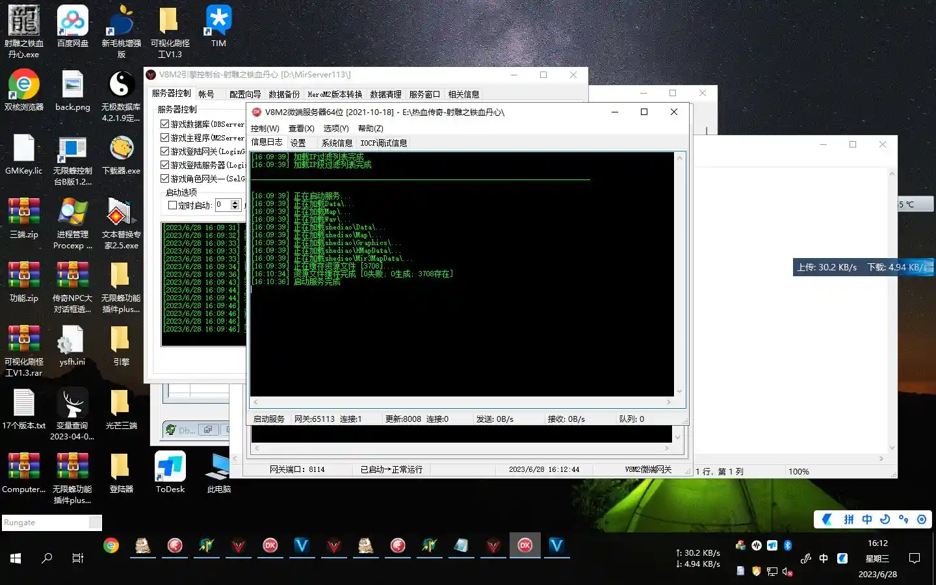Open 双核浏览器 desktop icon
Image resolution: width=936 pixels, height=585 pixels.
click(24, 90)
